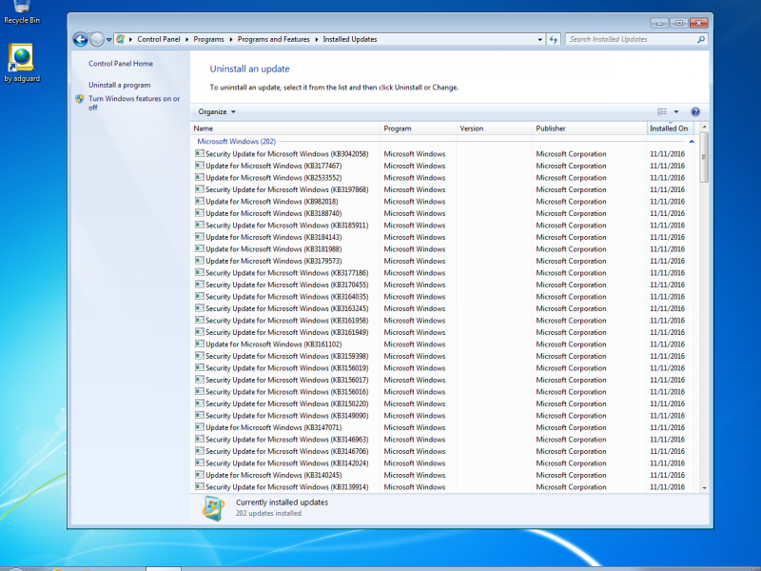This screenshot has width=761, height=571.
Task: Sort by the Version column header
Action: (x=494, y=128)
